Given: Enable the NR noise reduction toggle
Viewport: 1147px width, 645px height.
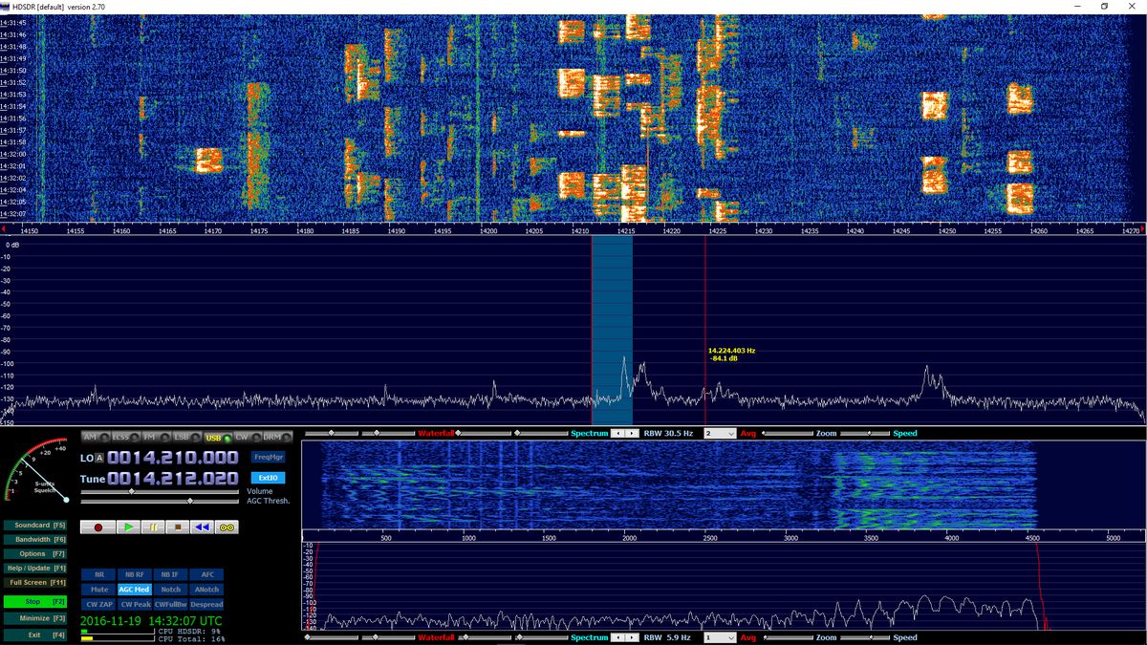Looking at the screenshot, I should pos(98,574).
